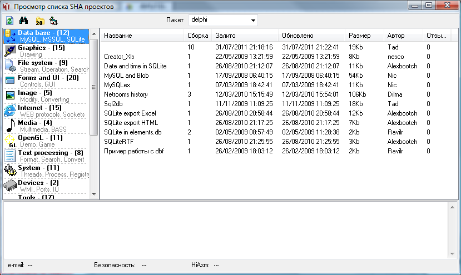Click the folder icon labeled 20
Screen dimensions: 461x275
(39, 21)
